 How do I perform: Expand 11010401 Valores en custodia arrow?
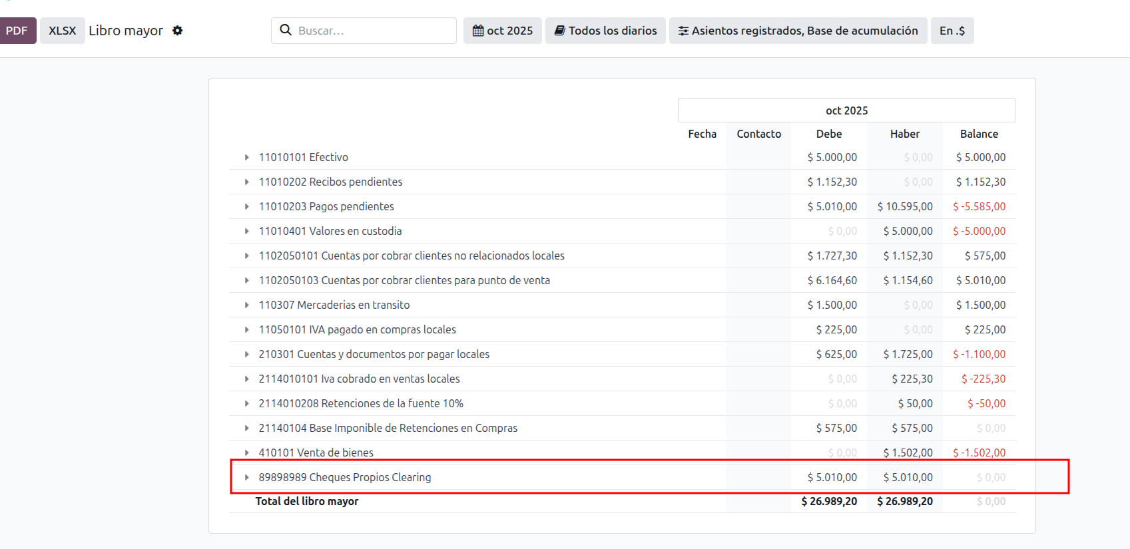pyautogui.click(x=246, y=232)
